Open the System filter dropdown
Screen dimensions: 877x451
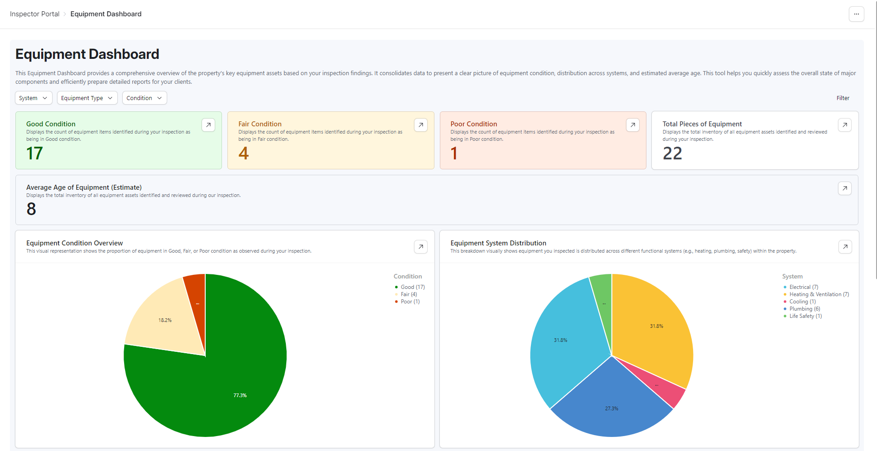[x=34, y=98]
